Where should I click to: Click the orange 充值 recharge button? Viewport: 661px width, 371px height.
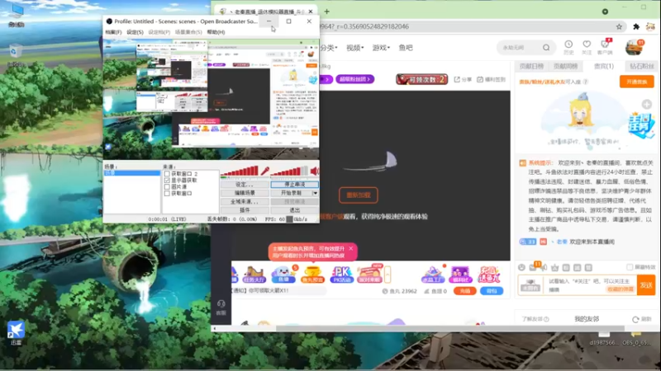pos(465,291)
